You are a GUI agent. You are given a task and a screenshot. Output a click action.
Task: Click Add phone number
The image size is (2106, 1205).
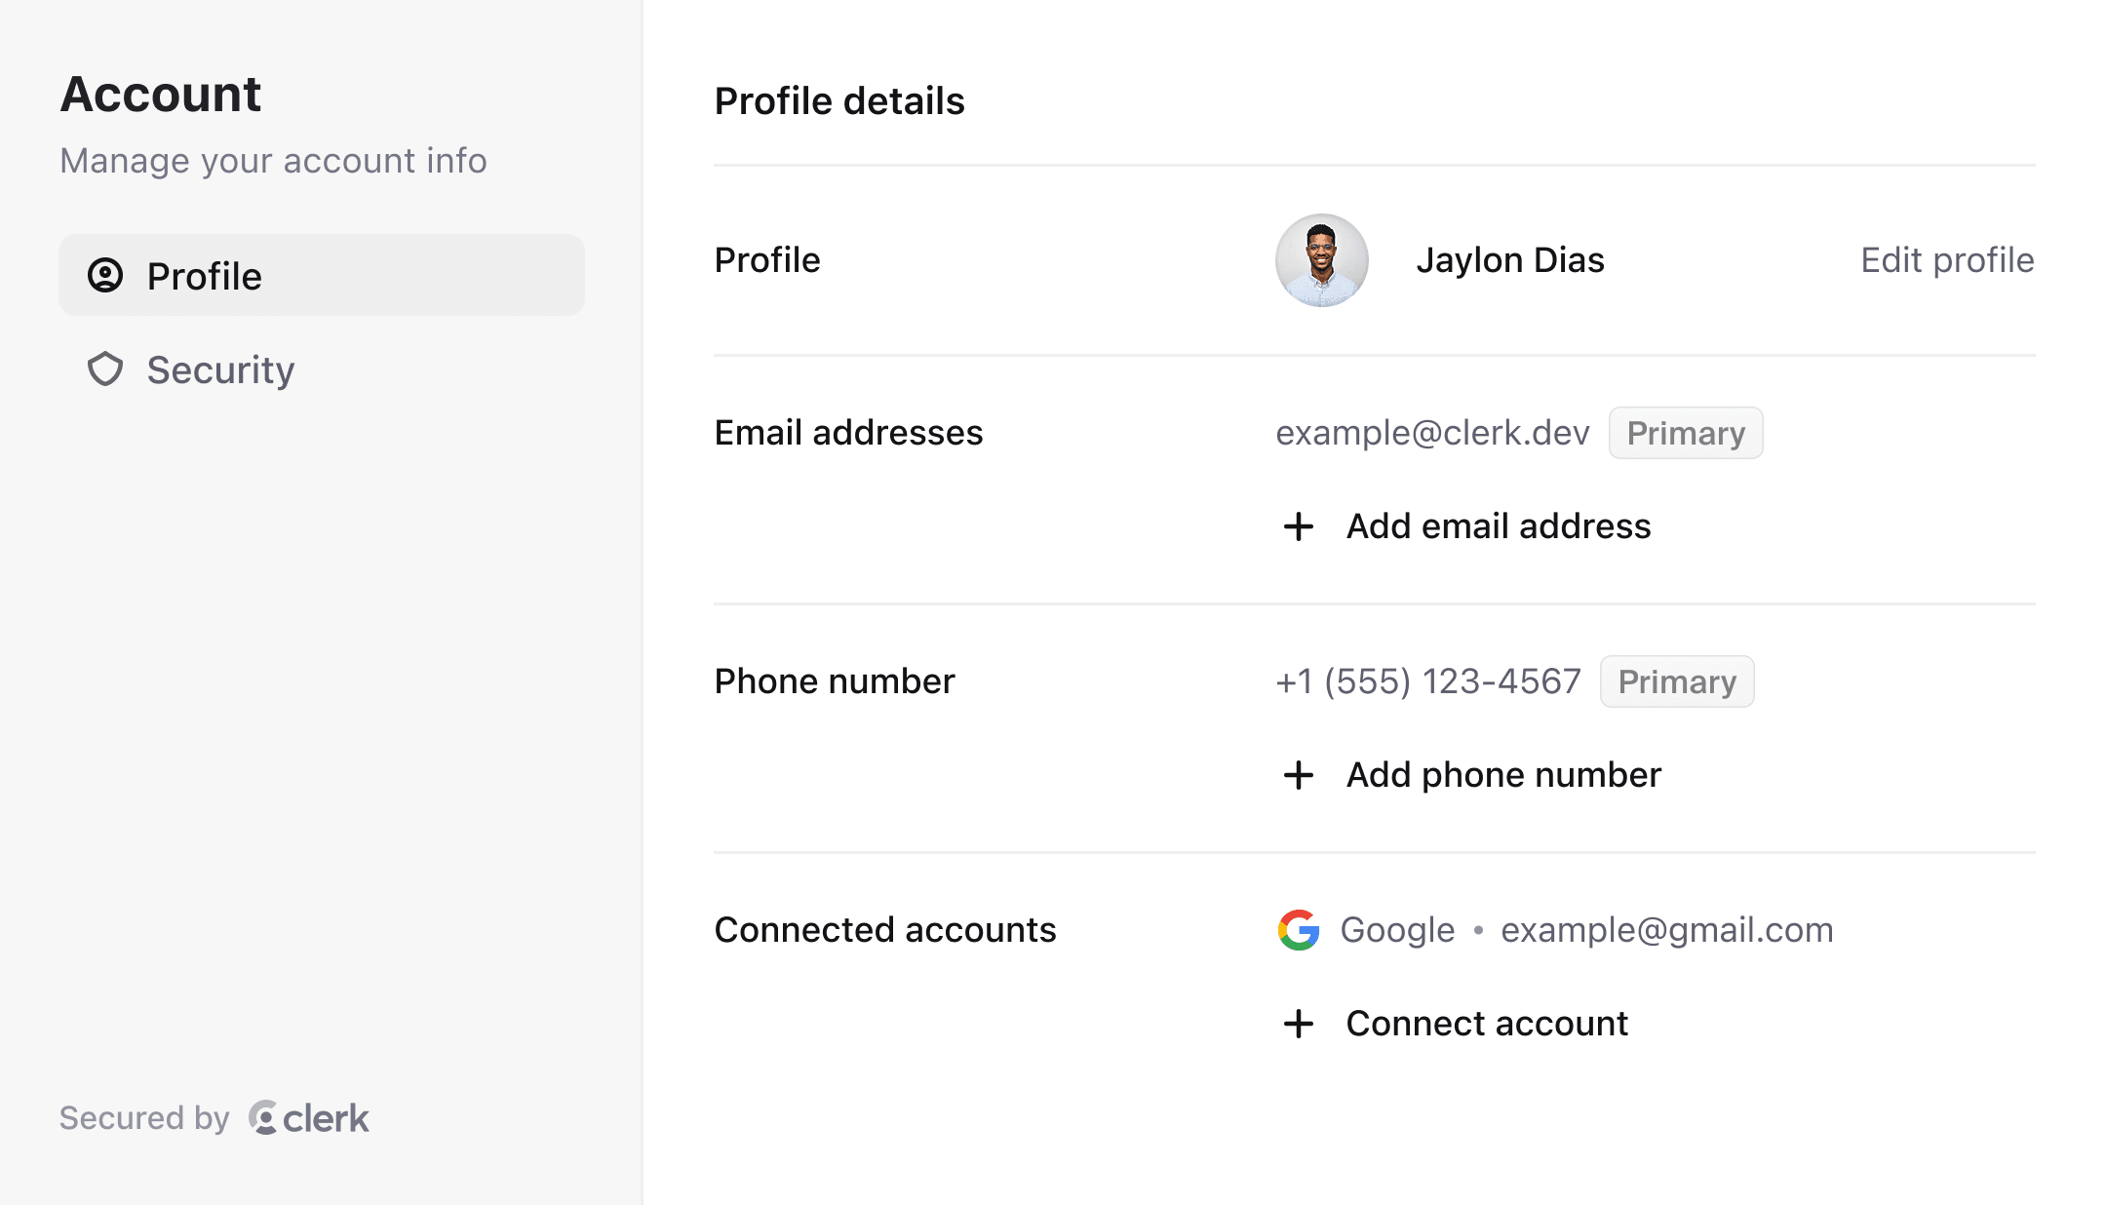[1503, 775]
